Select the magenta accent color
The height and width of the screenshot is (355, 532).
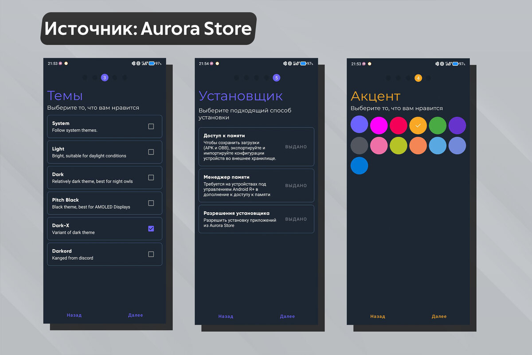click(x=379, y=125)
